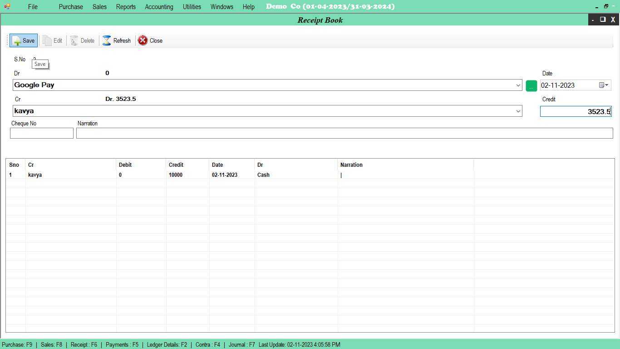
Task: Click the calendar icon on the Date field
Action: tap(601, 85)
